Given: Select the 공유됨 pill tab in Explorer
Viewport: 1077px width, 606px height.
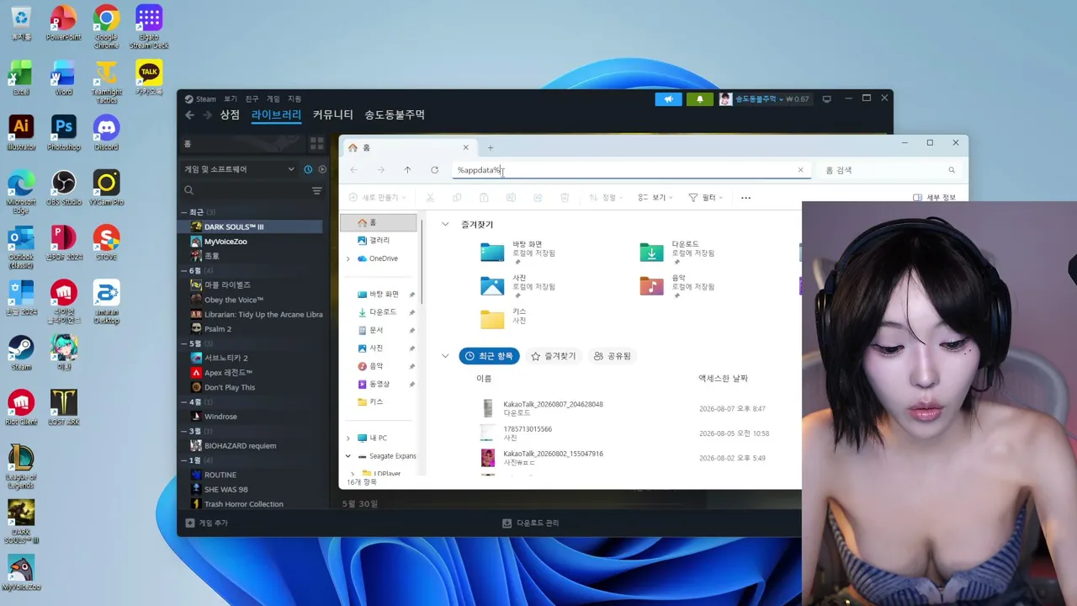Looking at the screenshot, I should [612, 356].
